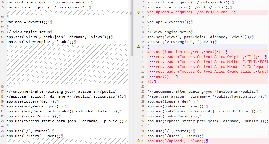Click the merge arrow beside right line 17
Image resolution: width=269 pixels, height=144 pixels.
click(x=139, y=47)
